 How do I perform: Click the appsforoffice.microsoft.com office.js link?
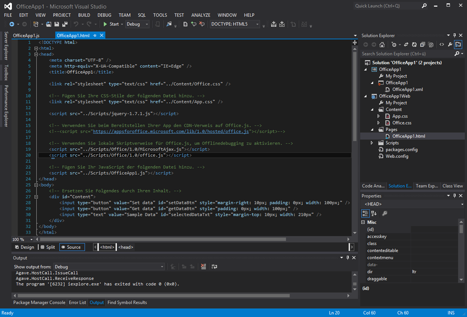171,131
